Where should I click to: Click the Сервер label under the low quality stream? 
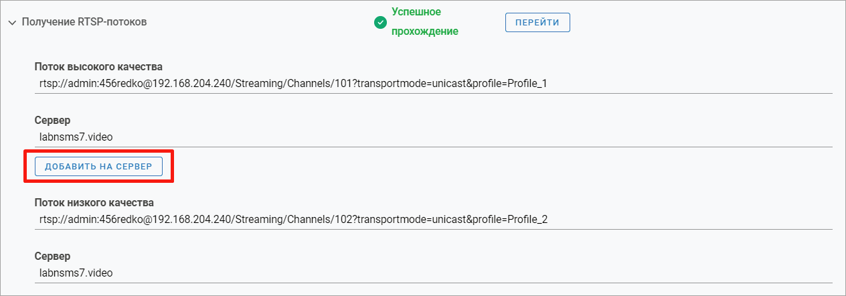pyautogui.click(x=53, y=256)
